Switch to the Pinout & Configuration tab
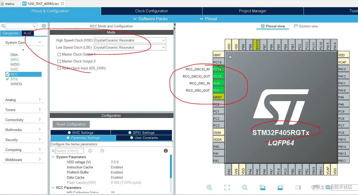The image size is (358, 195). point(50,11)
